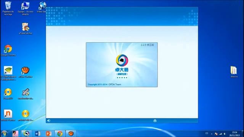Open the Equipo - Acceso directo shortcut

[26, 8]
